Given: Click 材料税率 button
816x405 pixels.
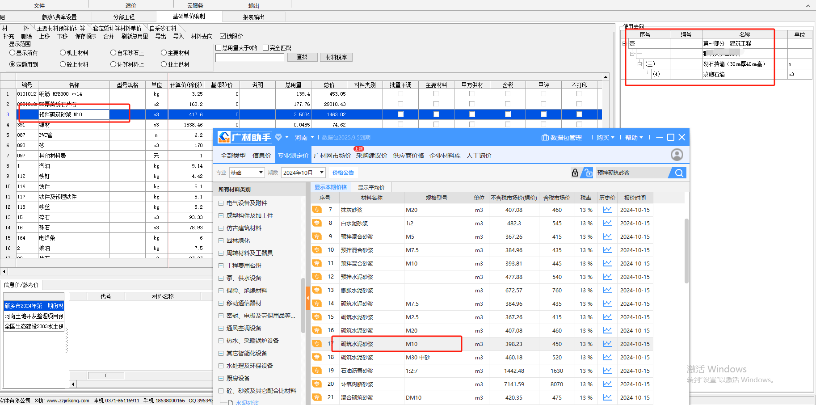Looking at the screenshot, I should pos(336,57).
